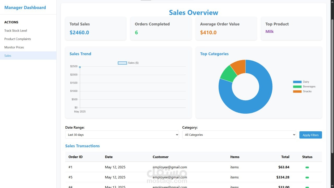This screenshot has height=188, width=334.
Task: Click the Average Order Value $410.0
Action: (x=208, y=32)
